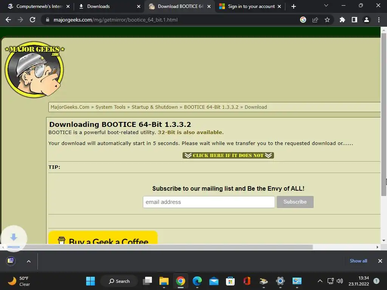Close the Computernewb's tab

pos(68,6)
